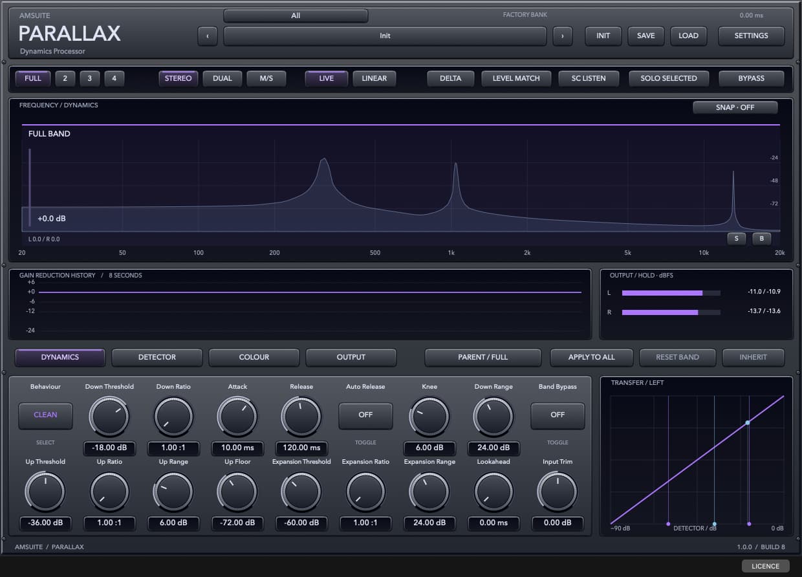Click the INIT button

coord(603,36)
